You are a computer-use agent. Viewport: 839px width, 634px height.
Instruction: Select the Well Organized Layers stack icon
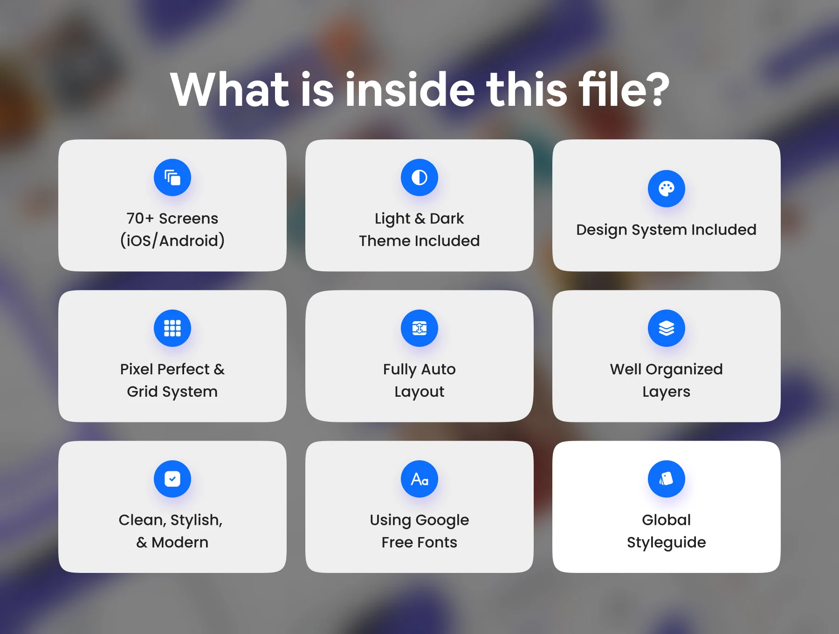(667, 328)
